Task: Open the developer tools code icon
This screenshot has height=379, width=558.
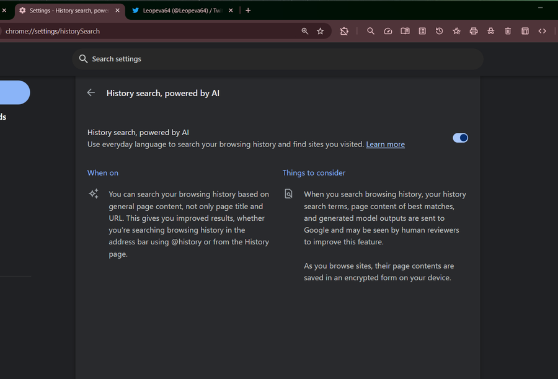Action: (x=542, y=31)
